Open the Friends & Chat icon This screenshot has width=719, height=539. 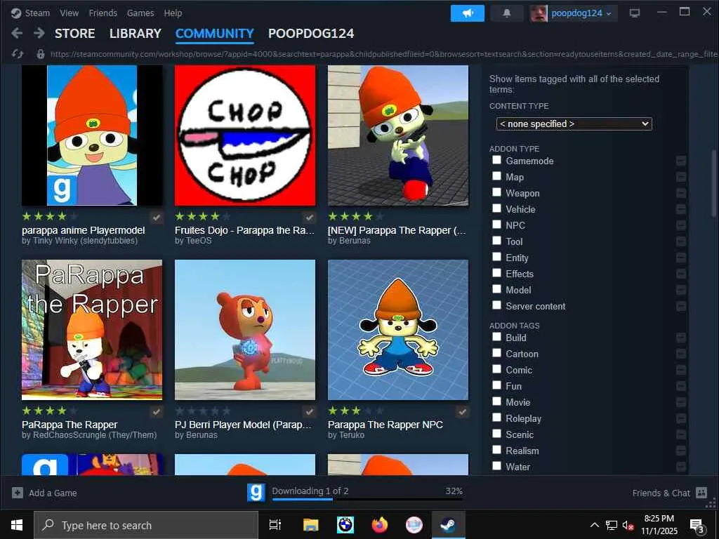click(x=701, y=493)
